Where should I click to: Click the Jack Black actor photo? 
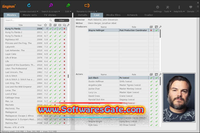click(x=179, y=98)
